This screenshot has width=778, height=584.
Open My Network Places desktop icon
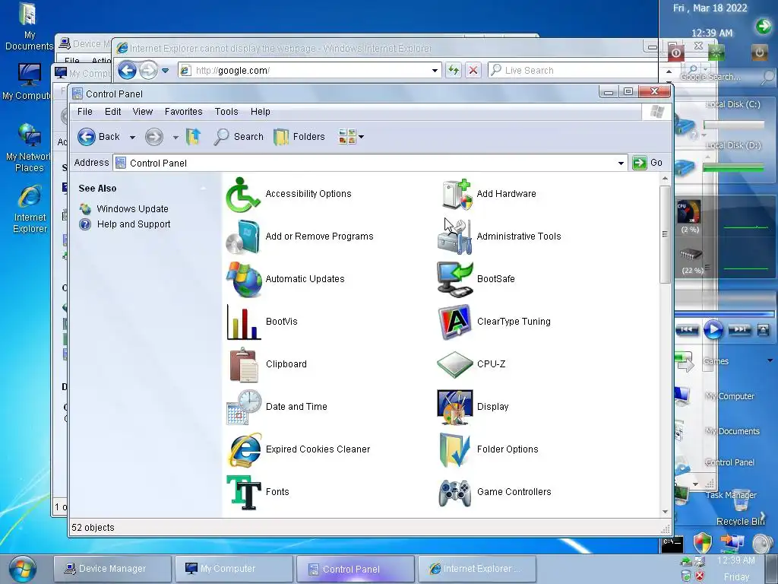pyautogui.click(x=28, y=148)
